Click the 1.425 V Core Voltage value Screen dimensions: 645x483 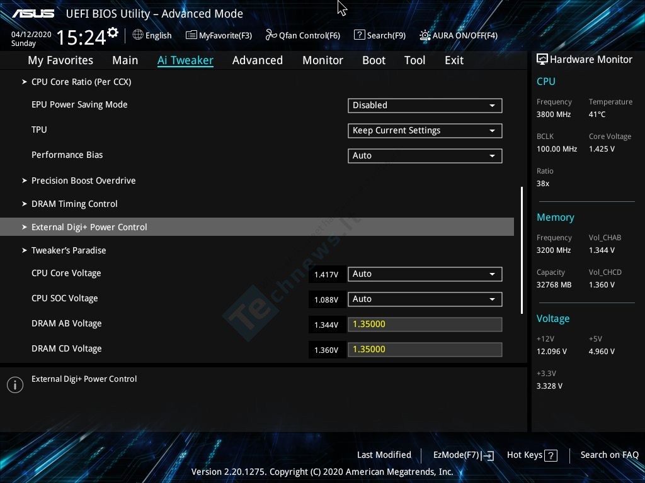click(602, 149)
